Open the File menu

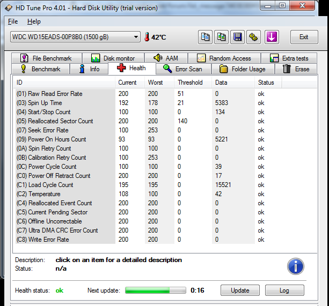pos(13,21)
